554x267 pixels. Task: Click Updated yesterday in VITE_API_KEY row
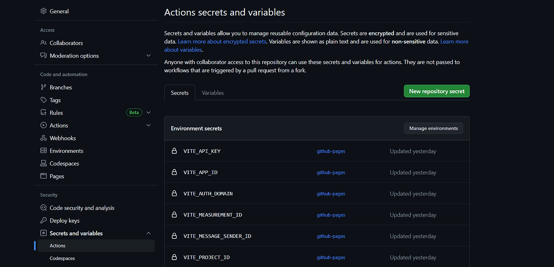coord(413,151)
